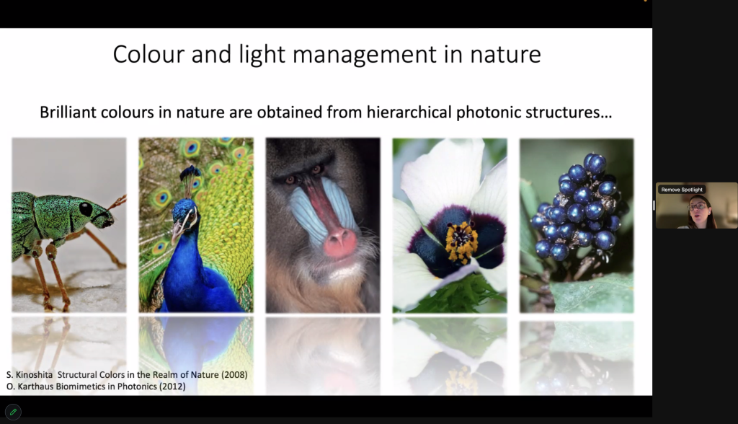The width and height of the screenshot is (738, 424).
Task: Click the mandrill face photo
Action: pyautogui.click(x=323, y=225)
